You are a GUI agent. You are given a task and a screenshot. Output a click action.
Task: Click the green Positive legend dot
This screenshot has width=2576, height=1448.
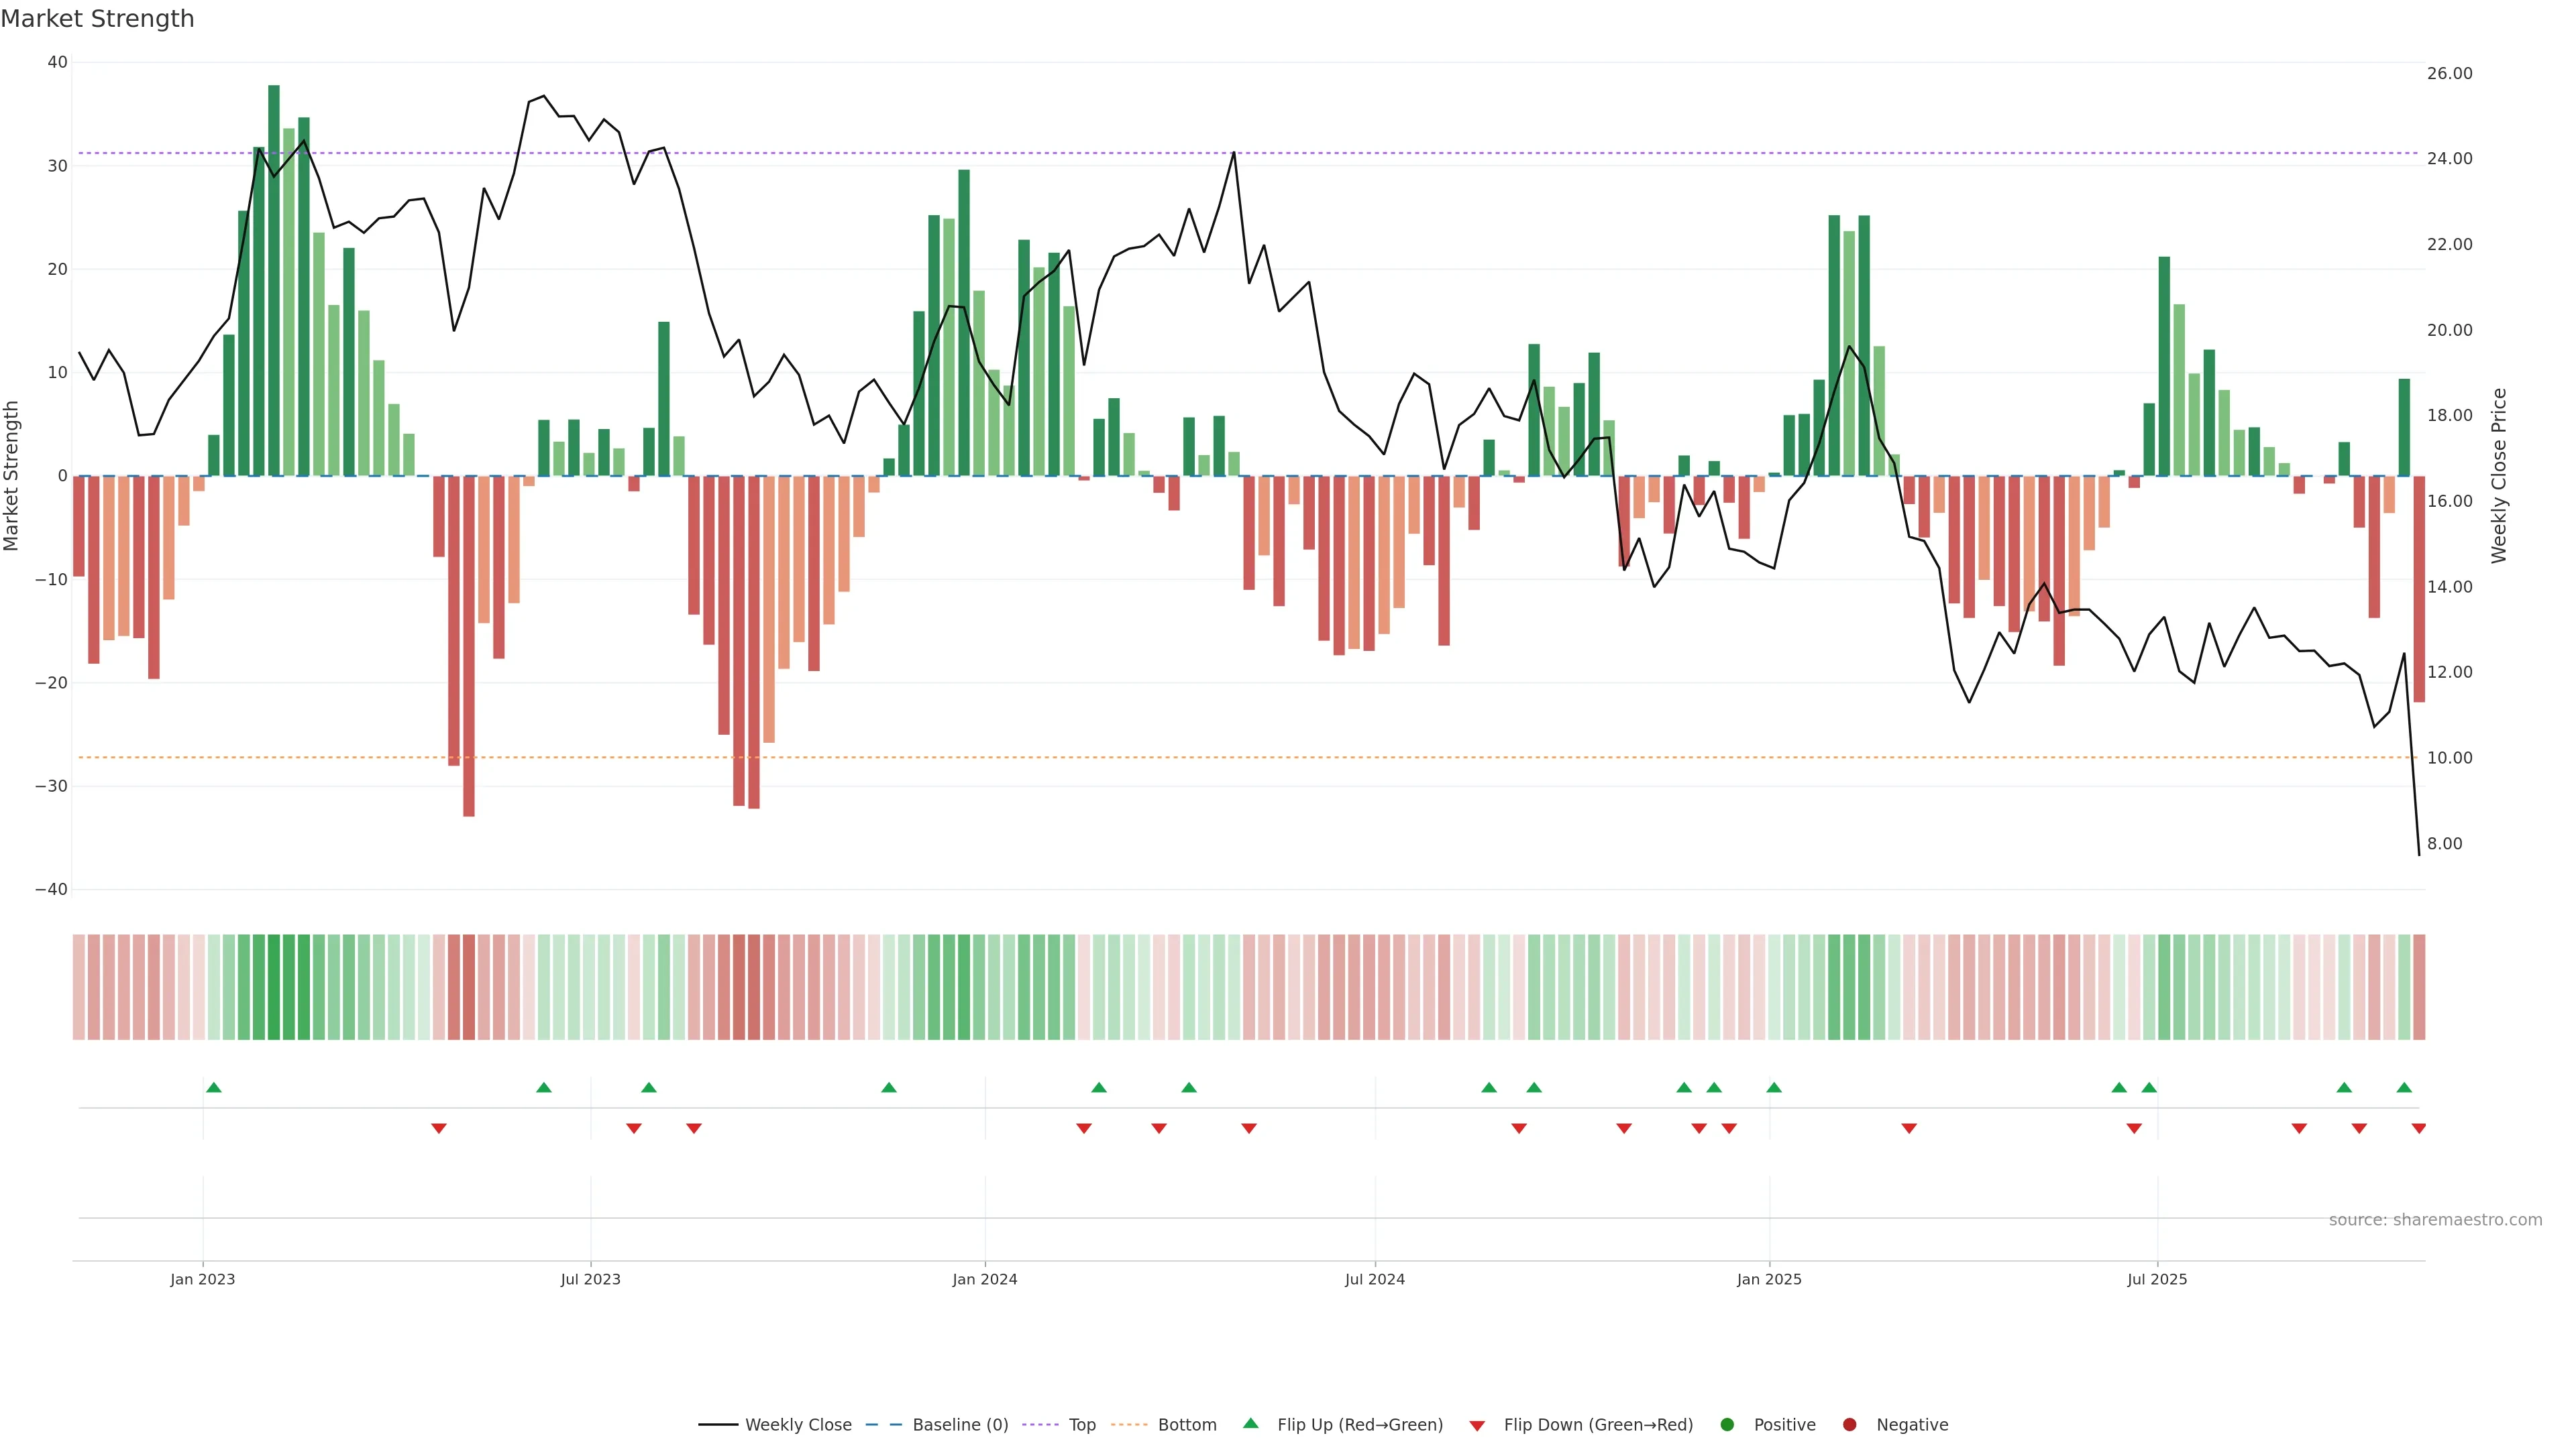1727,1425
